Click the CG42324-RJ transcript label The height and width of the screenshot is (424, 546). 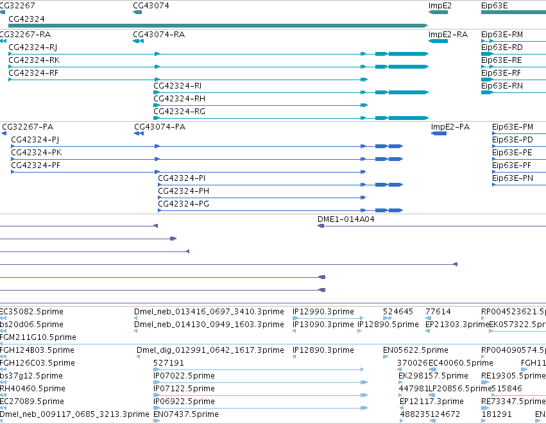point(33,47)
